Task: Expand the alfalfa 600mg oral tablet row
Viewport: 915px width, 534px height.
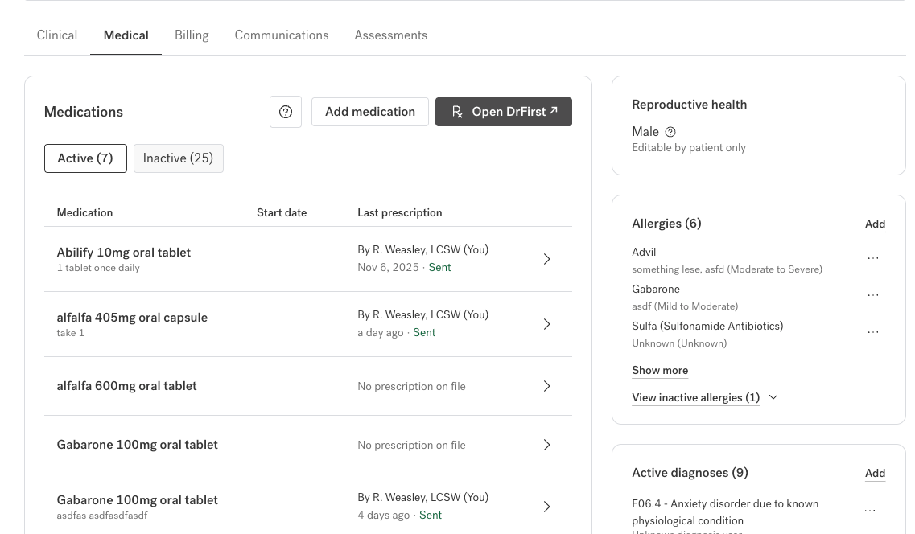Action: click(546, 386)
